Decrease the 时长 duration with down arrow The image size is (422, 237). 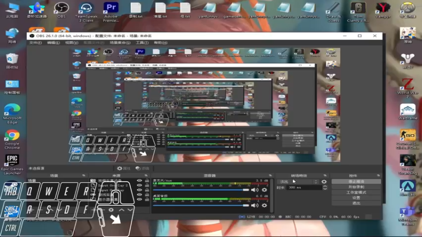point(325,189)
